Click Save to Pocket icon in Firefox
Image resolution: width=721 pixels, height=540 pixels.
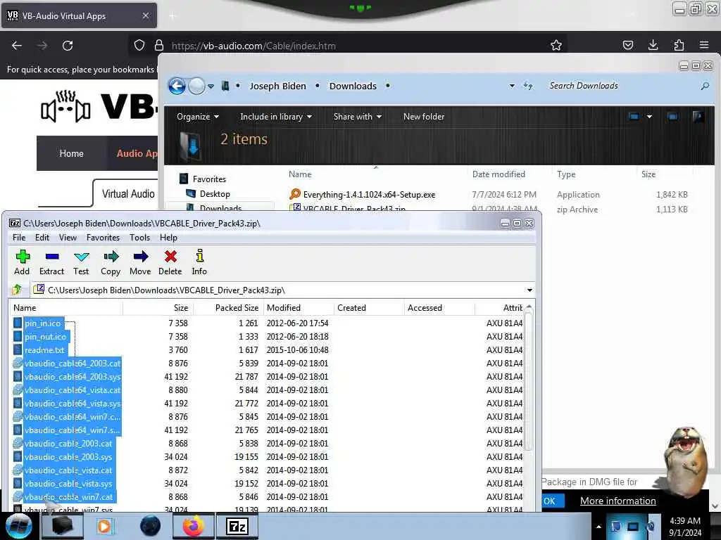tap(627, 45)
